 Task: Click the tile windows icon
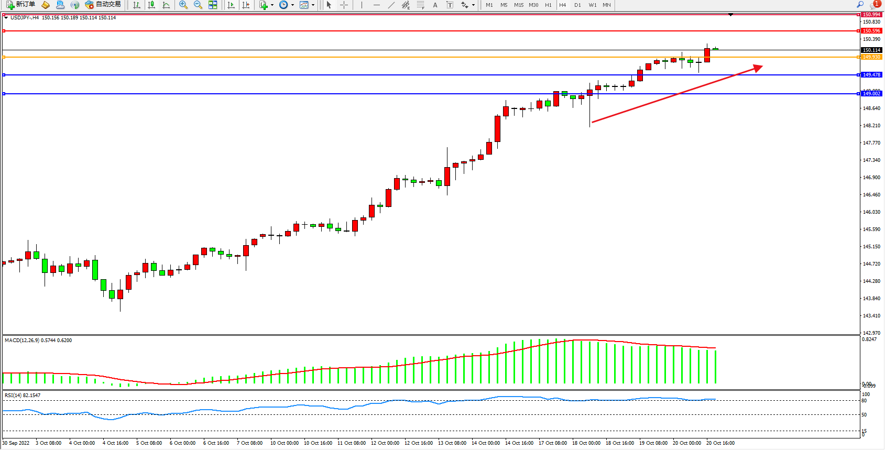[213, 5]
